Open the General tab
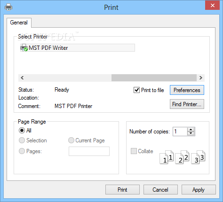 [x=19, y=23]
